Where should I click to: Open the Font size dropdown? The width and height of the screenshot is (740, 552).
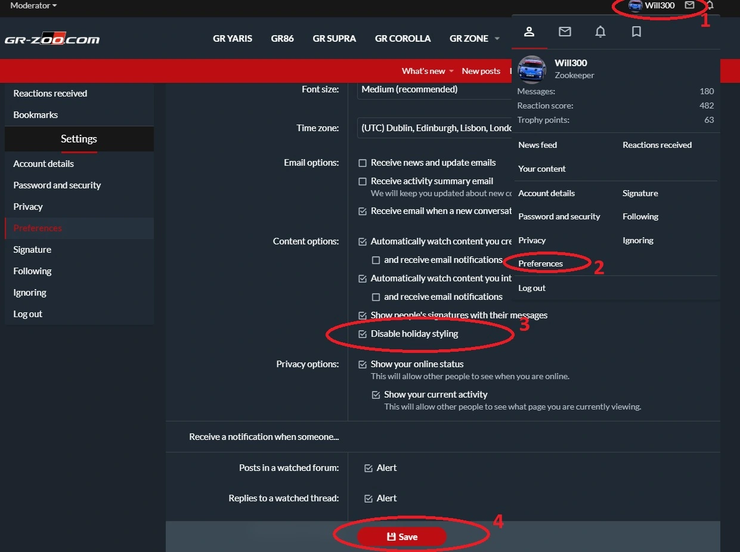coord(435,89)
